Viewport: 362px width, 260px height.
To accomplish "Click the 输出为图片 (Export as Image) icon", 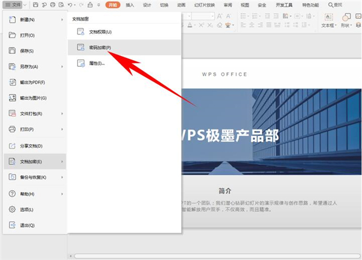I will (x=13, y=98).
